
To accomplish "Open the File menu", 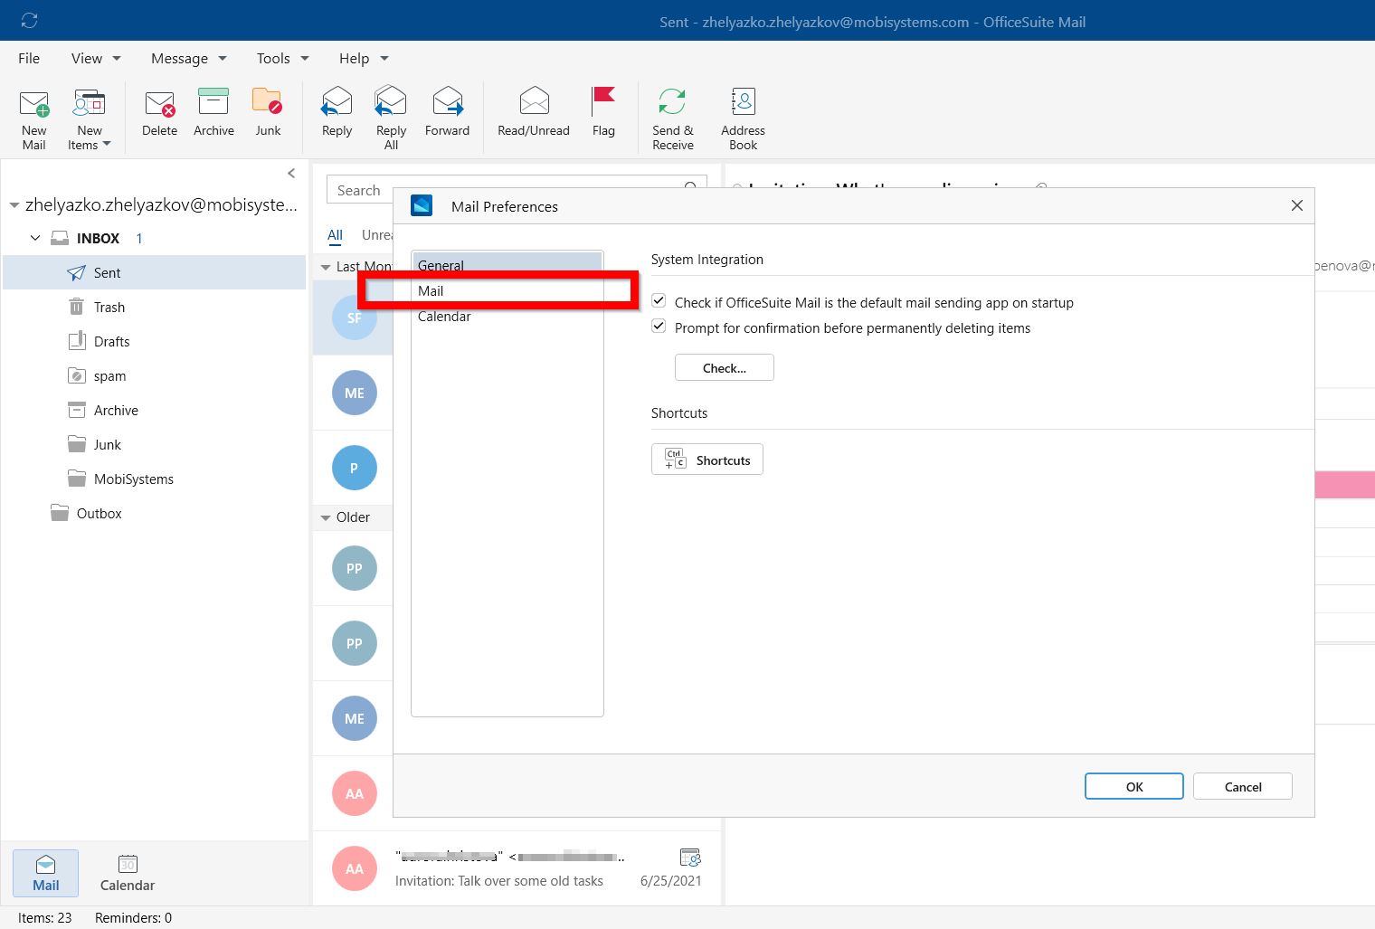I will [x=29, y=58].
